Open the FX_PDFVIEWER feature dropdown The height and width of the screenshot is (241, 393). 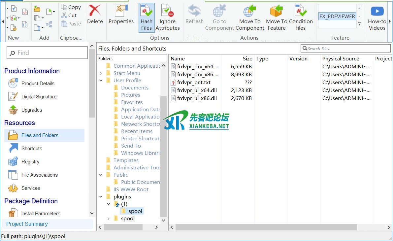point(359,16)
